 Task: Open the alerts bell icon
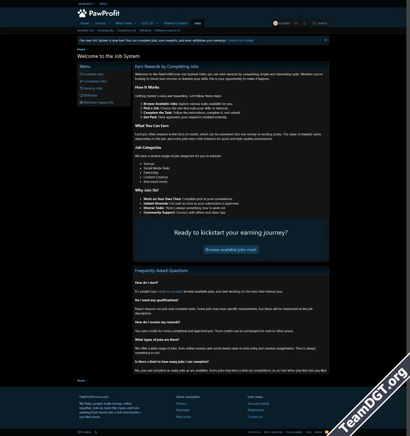tap(305, 23)
